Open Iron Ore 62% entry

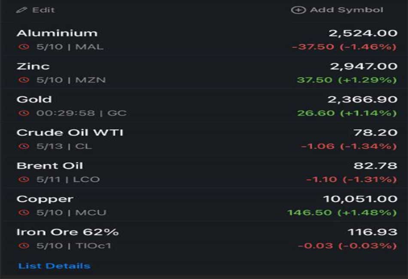click(x=204, y=238)
